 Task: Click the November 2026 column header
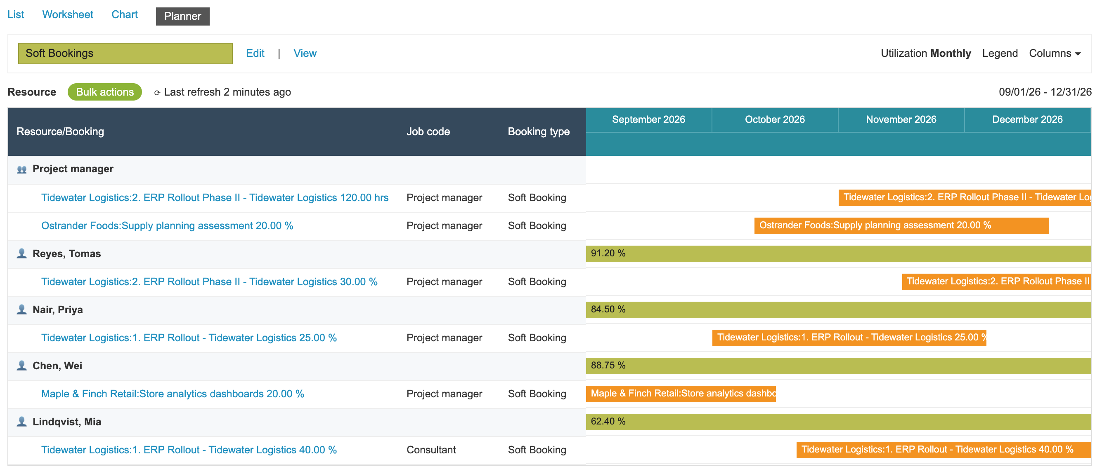(901, 120)
